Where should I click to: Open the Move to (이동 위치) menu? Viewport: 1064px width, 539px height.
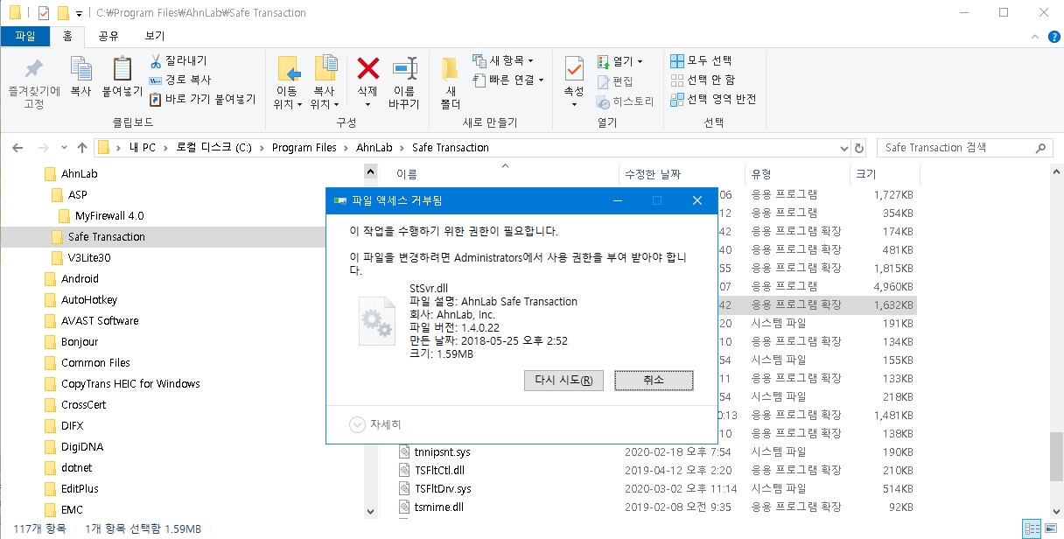click(x=287, y=82)
